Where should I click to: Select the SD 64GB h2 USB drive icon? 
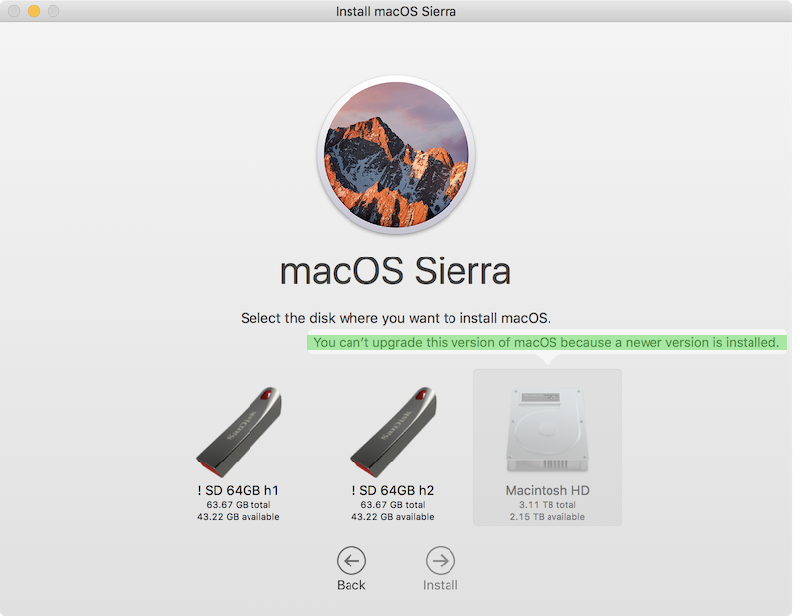coord(393,432)
